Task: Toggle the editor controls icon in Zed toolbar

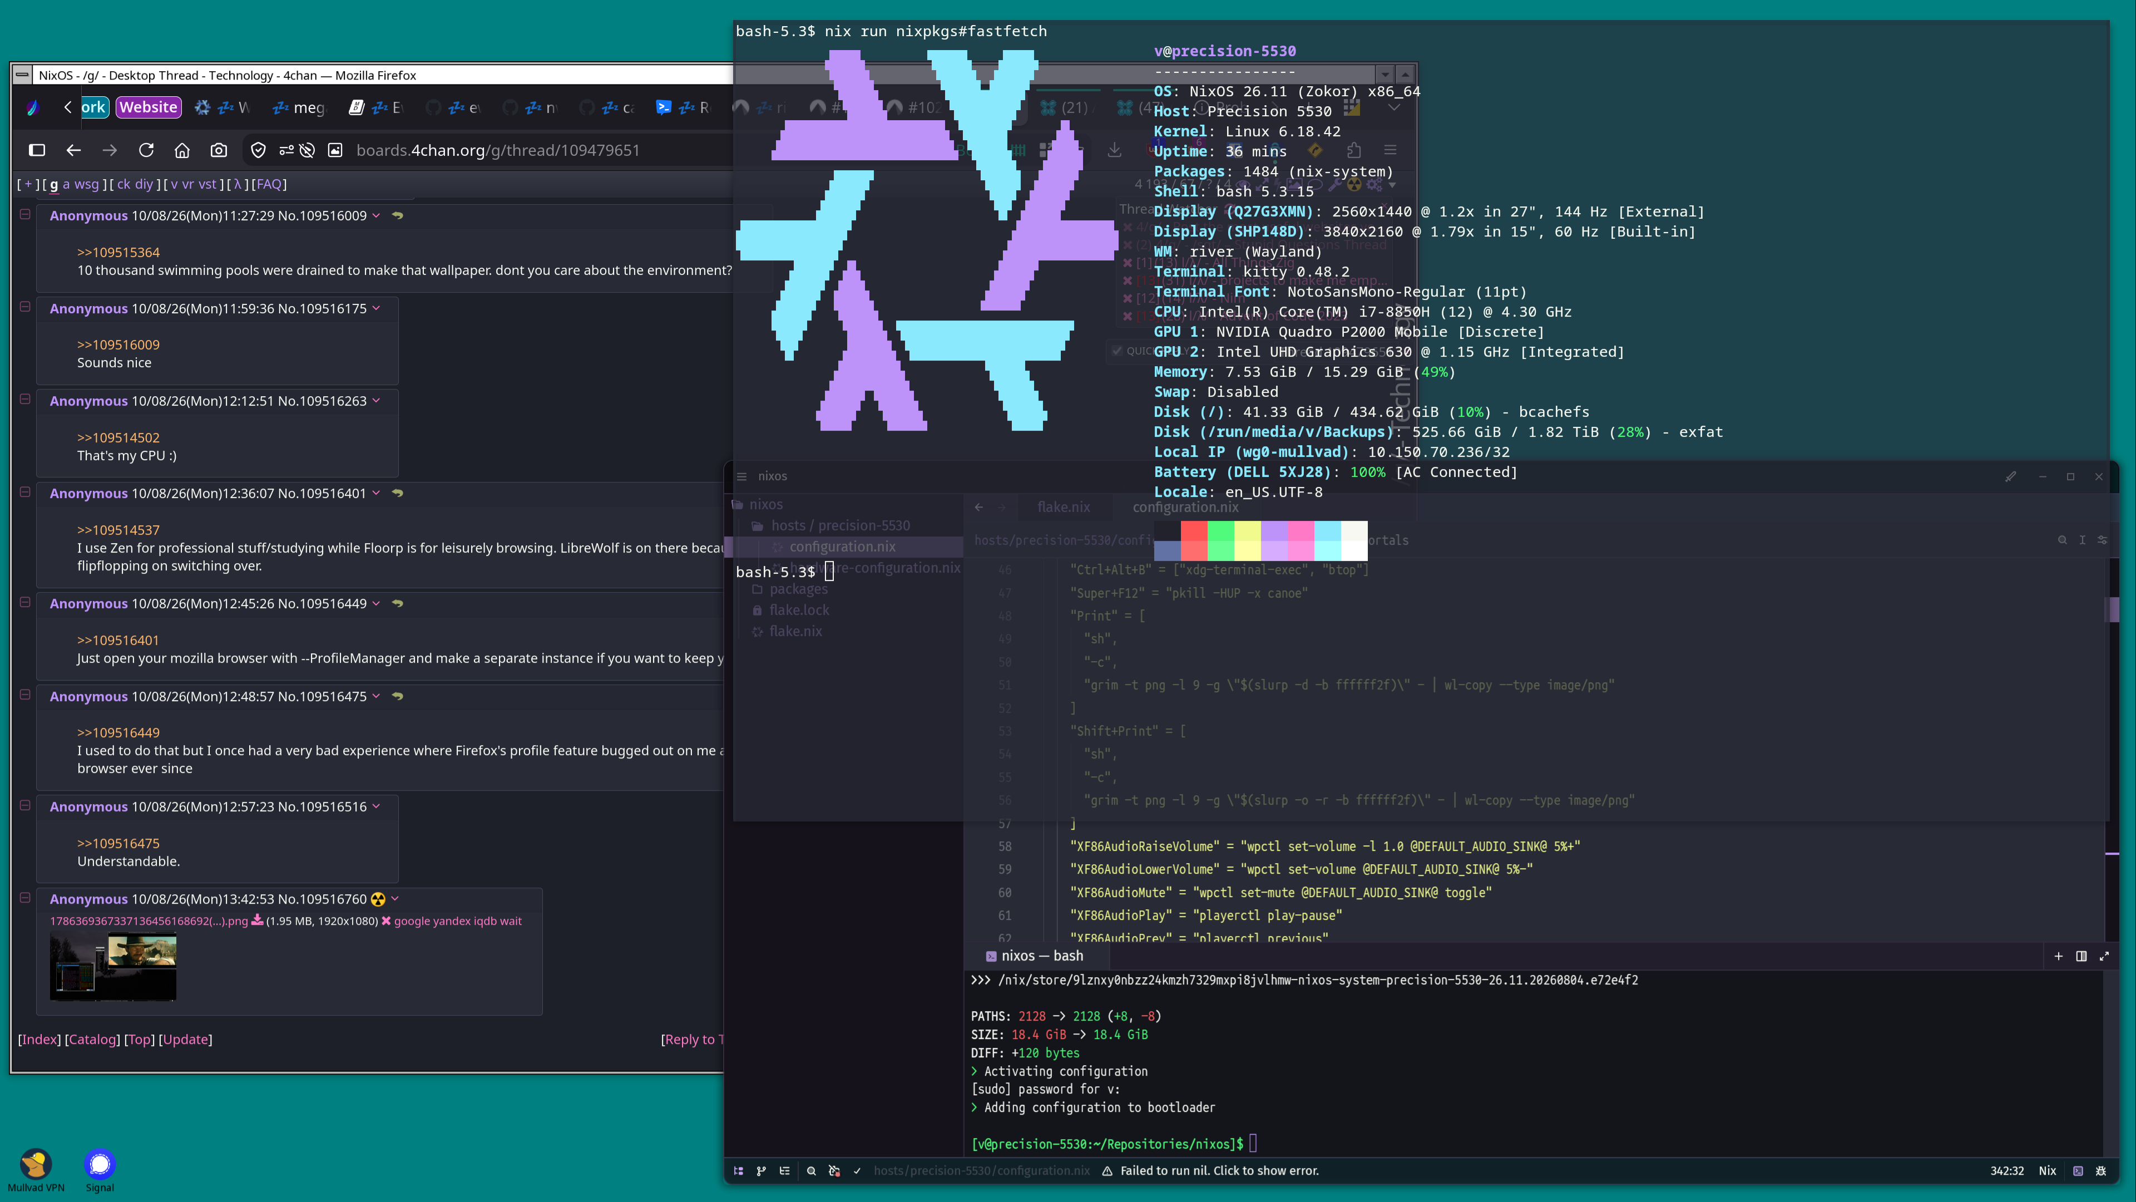Action: tap(2102, 540)
